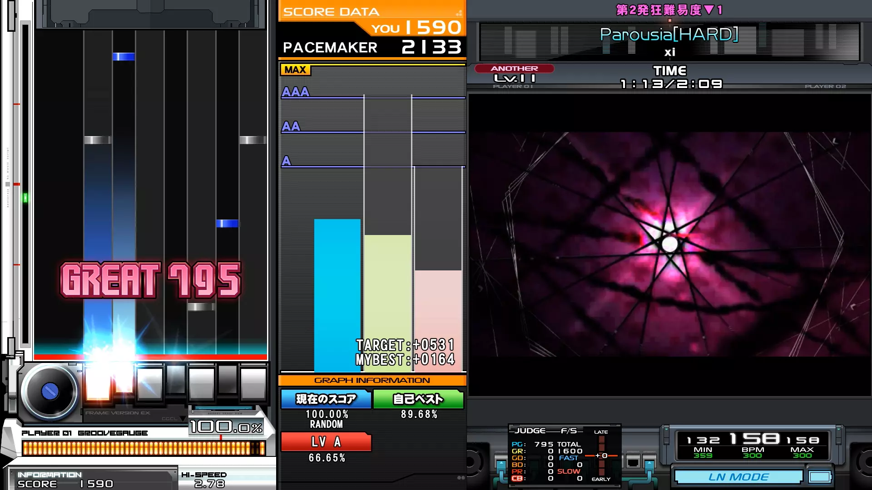Image resolution: width=872 pixels, height=490 pixels.
Task: Click the HI-SPEED 2.78 value
Action: (x=209, y=484)
